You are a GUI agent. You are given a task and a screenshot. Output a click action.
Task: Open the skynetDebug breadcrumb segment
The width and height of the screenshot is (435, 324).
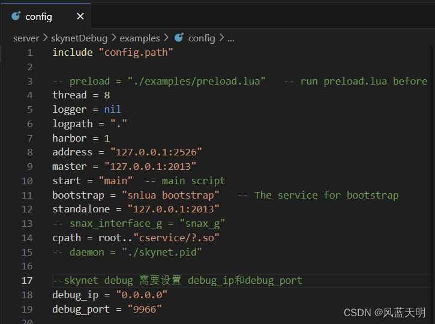point(79,38)
